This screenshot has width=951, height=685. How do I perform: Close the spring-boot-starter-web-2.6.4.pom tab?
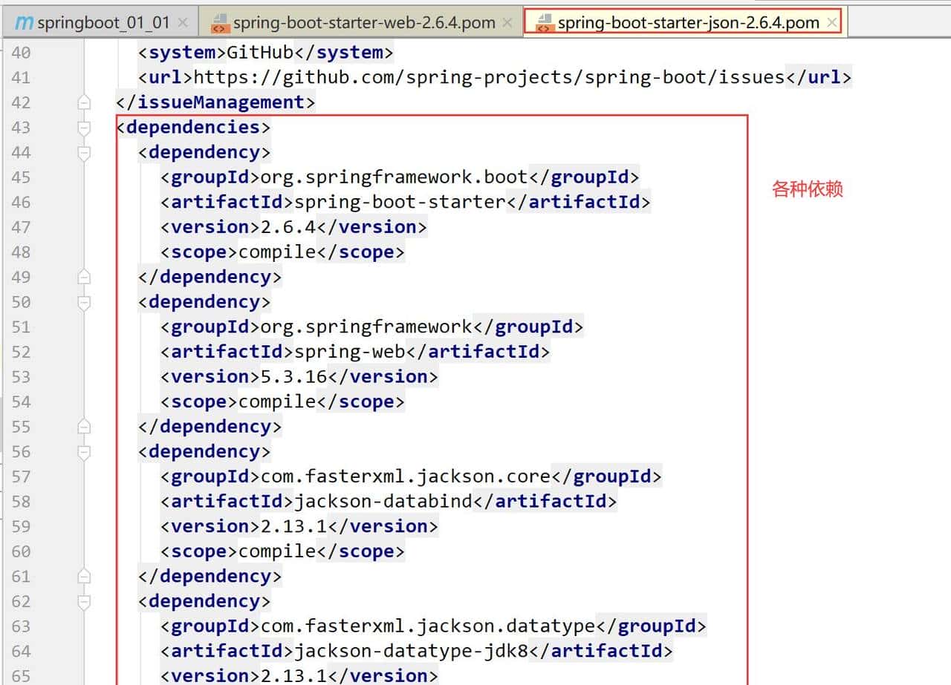[x=507, y=23]
